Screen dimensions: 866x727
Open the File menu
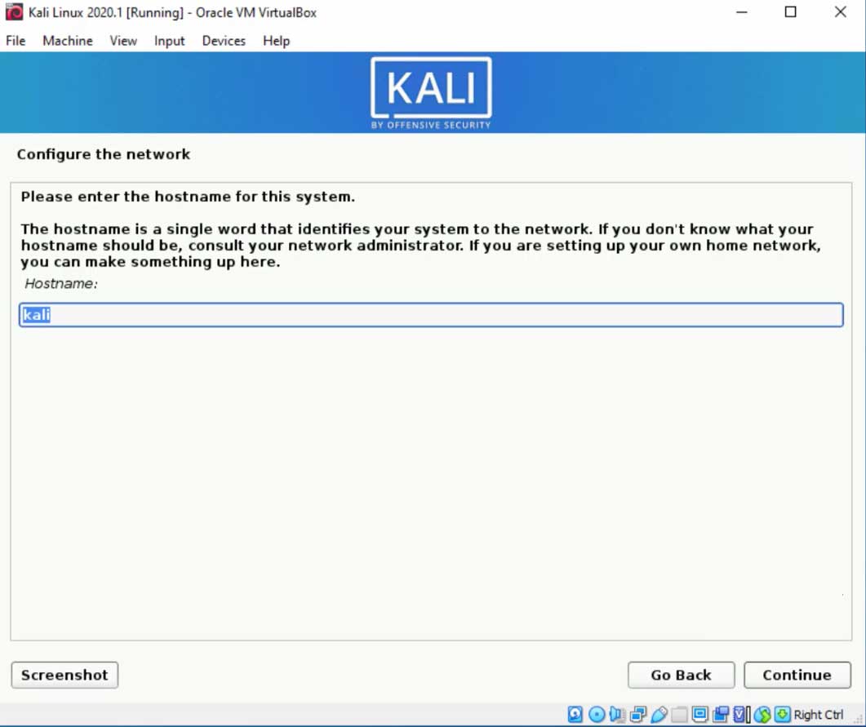pyautogui.click(x=16, y=41)
